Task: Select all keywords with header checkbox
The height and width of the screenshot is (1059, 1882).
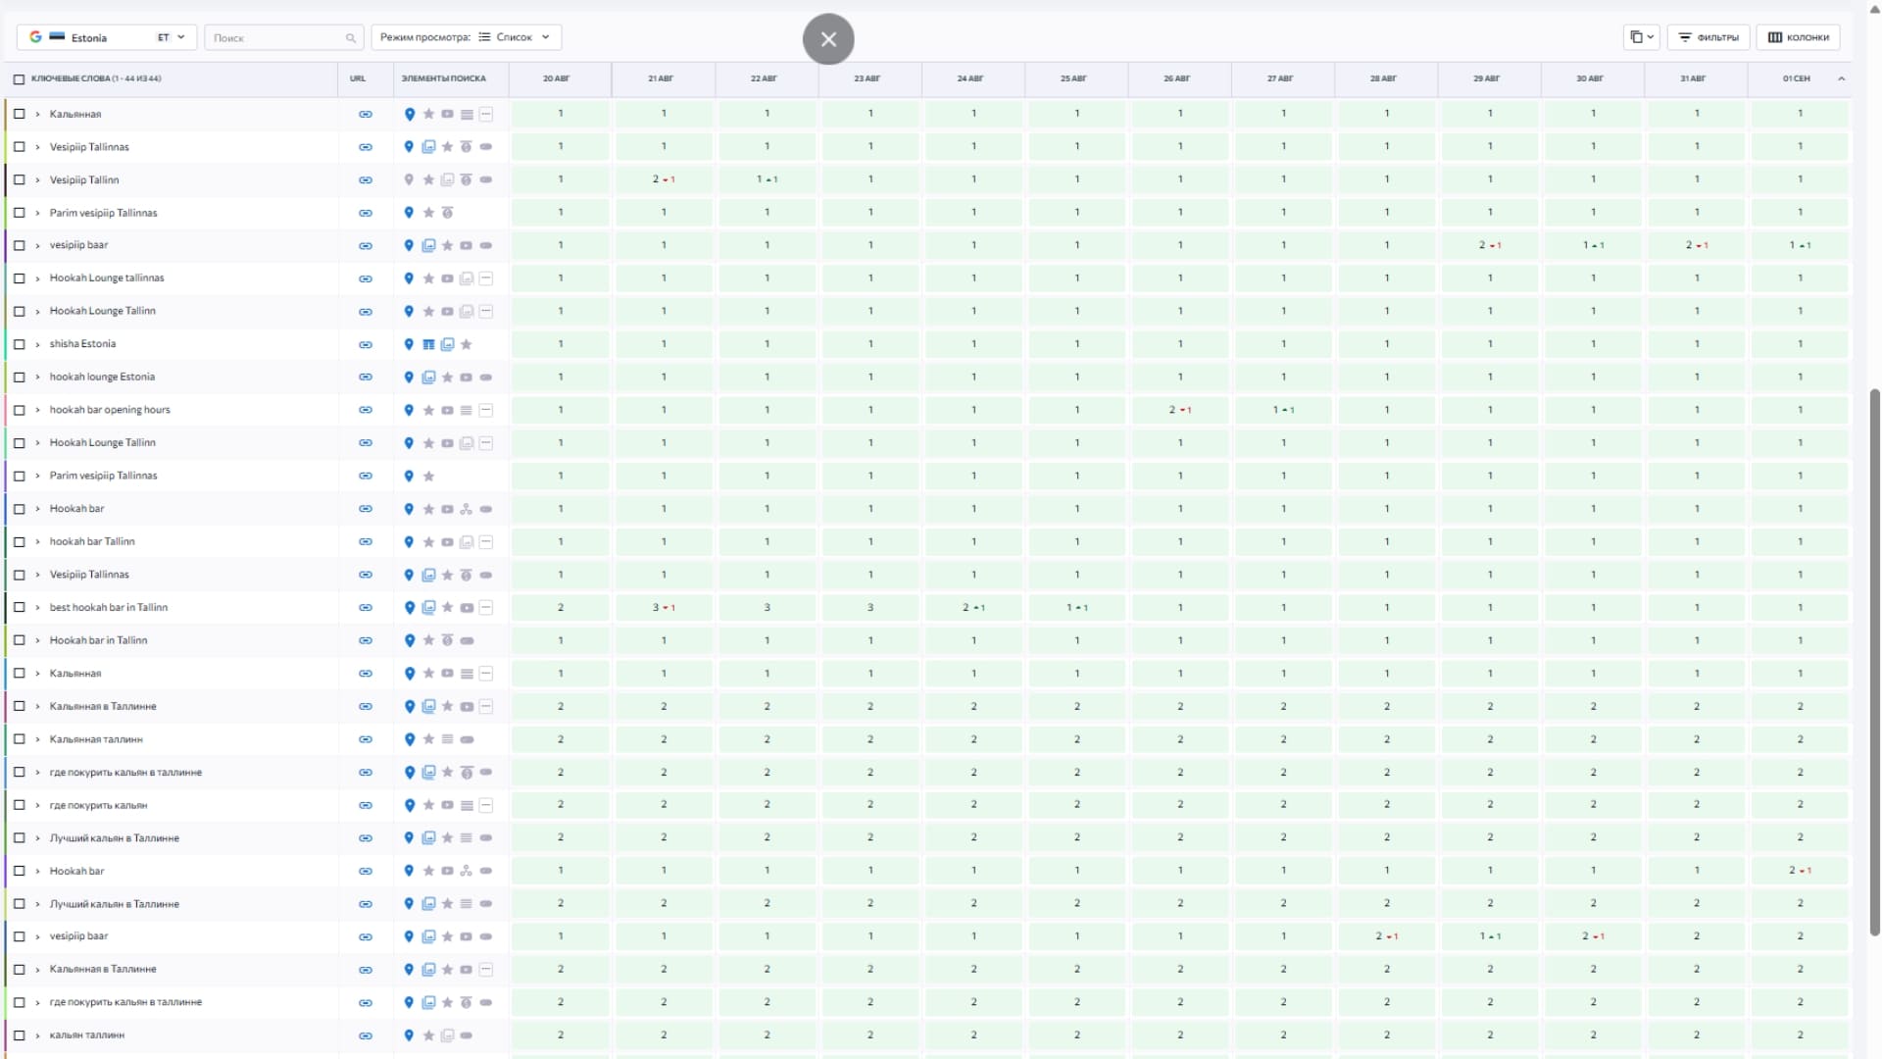Action: 19,79
